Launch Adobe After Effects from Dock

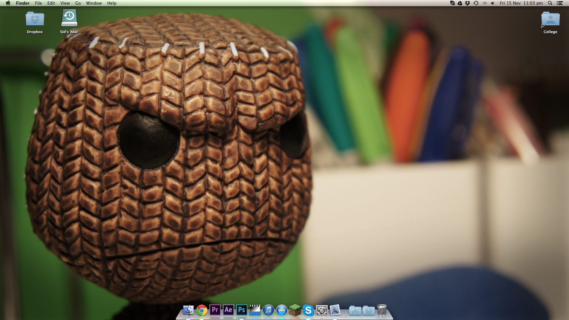(228, 310)
